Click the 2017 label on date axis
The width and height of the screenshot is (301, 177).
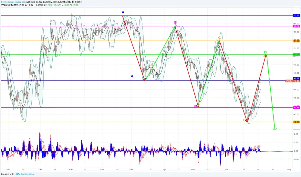click(x=71, y=170)
